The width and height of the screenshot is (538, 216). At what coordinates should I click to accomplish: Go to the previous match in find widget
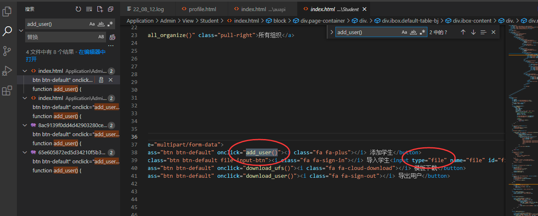pos(463,32)
